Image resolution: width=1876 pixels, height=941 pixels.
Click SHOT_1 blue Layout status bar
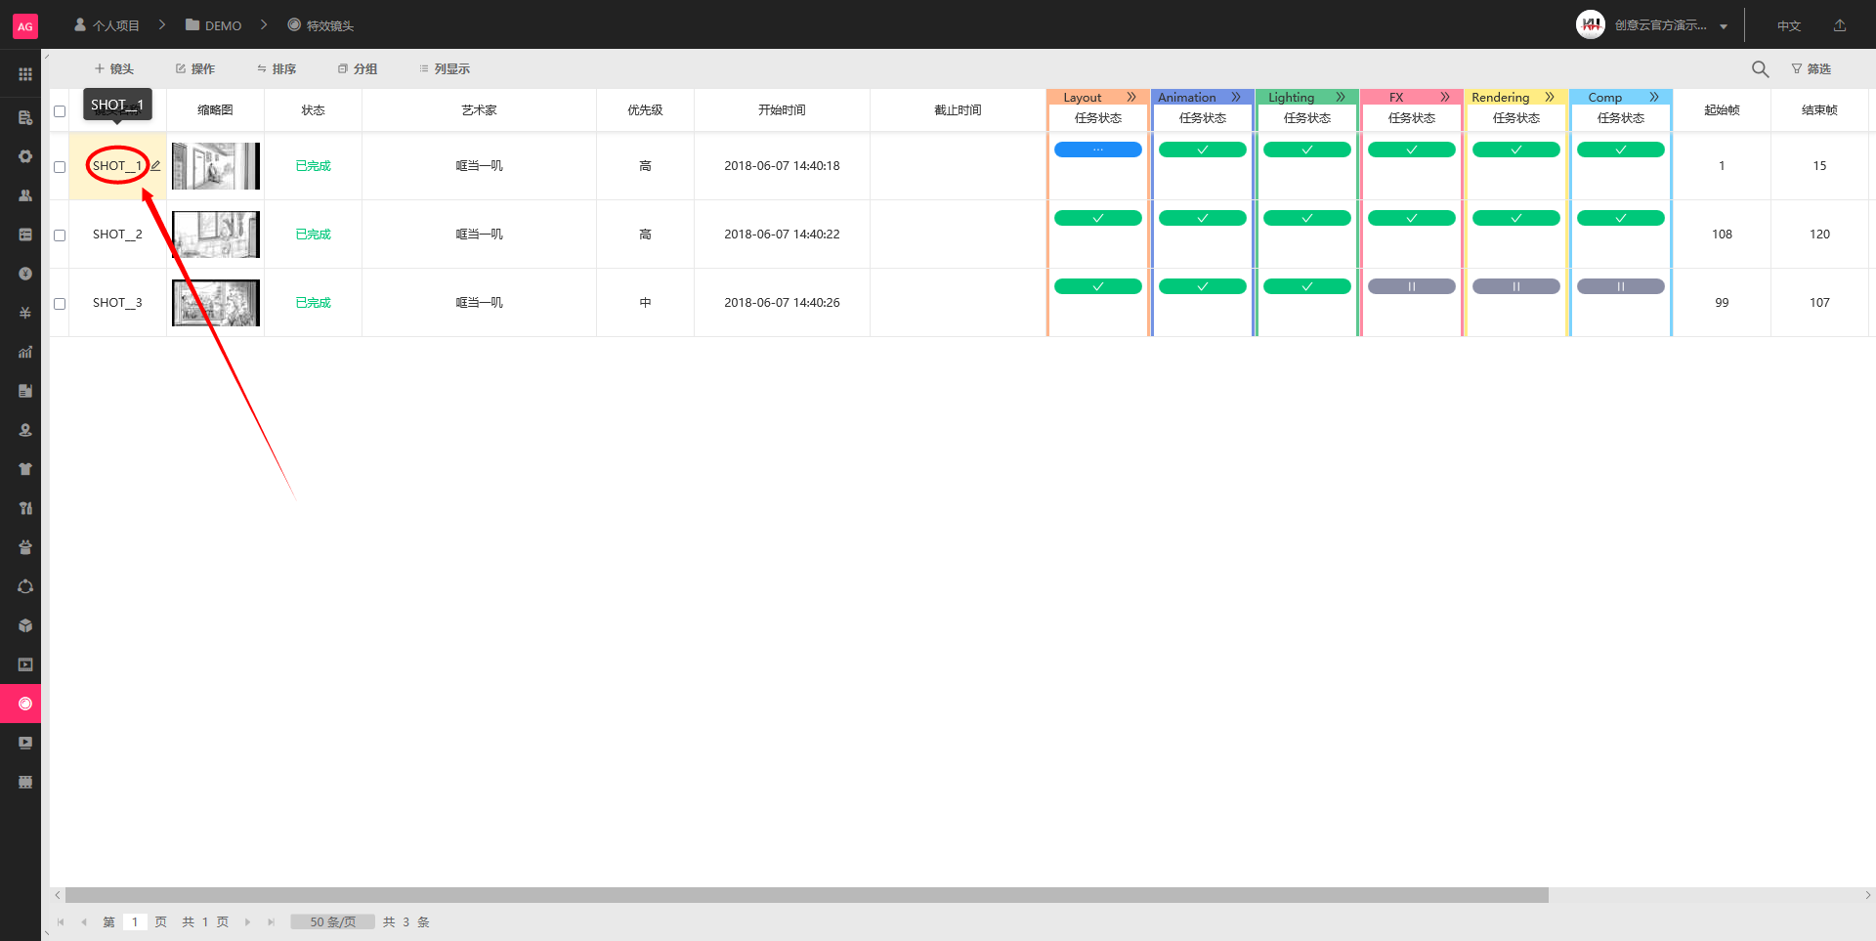pos(1097,150)
